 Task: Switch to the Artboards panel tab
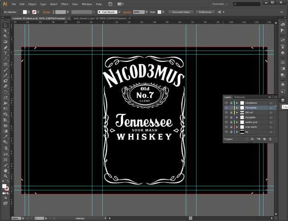(240, 97)
